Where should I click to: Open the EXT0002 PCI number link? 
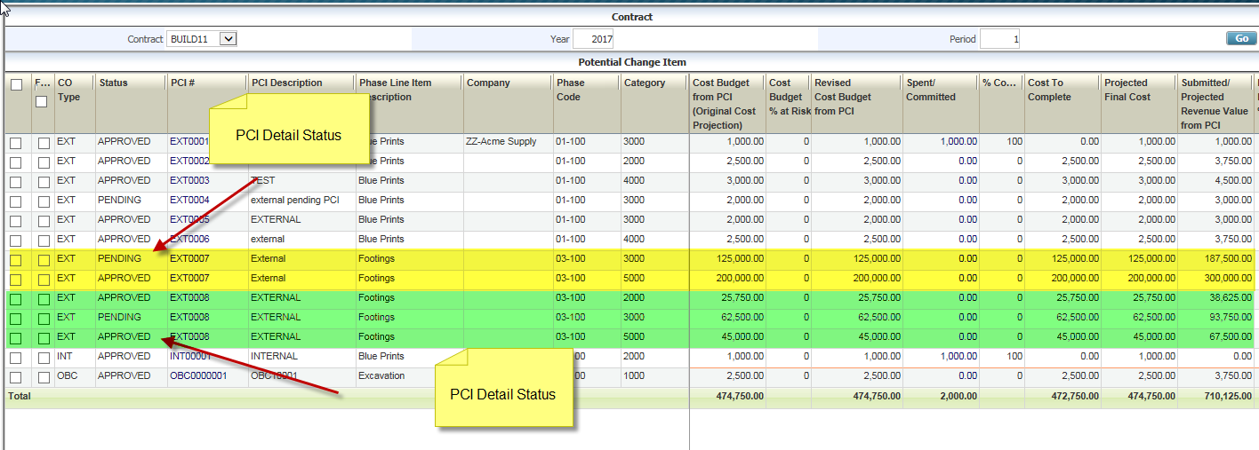[x=189, y=162]
